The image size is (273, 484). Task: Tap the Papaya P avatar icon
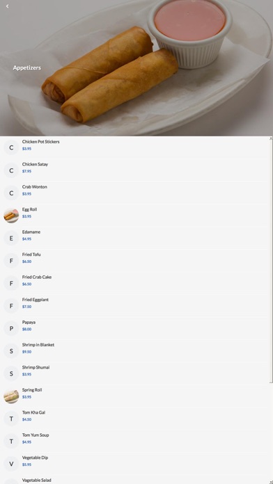11,328
